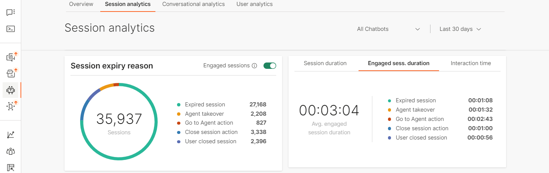The image size is (549, 173).
Task: Click the Expired session legend entry in donut card
Action: [x=205, y=105]
